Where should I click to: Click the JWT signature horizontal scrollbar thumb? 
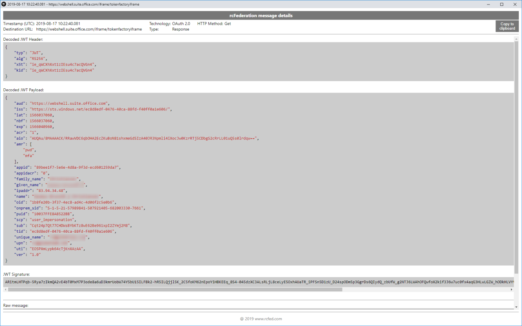[x=175, y=290]
